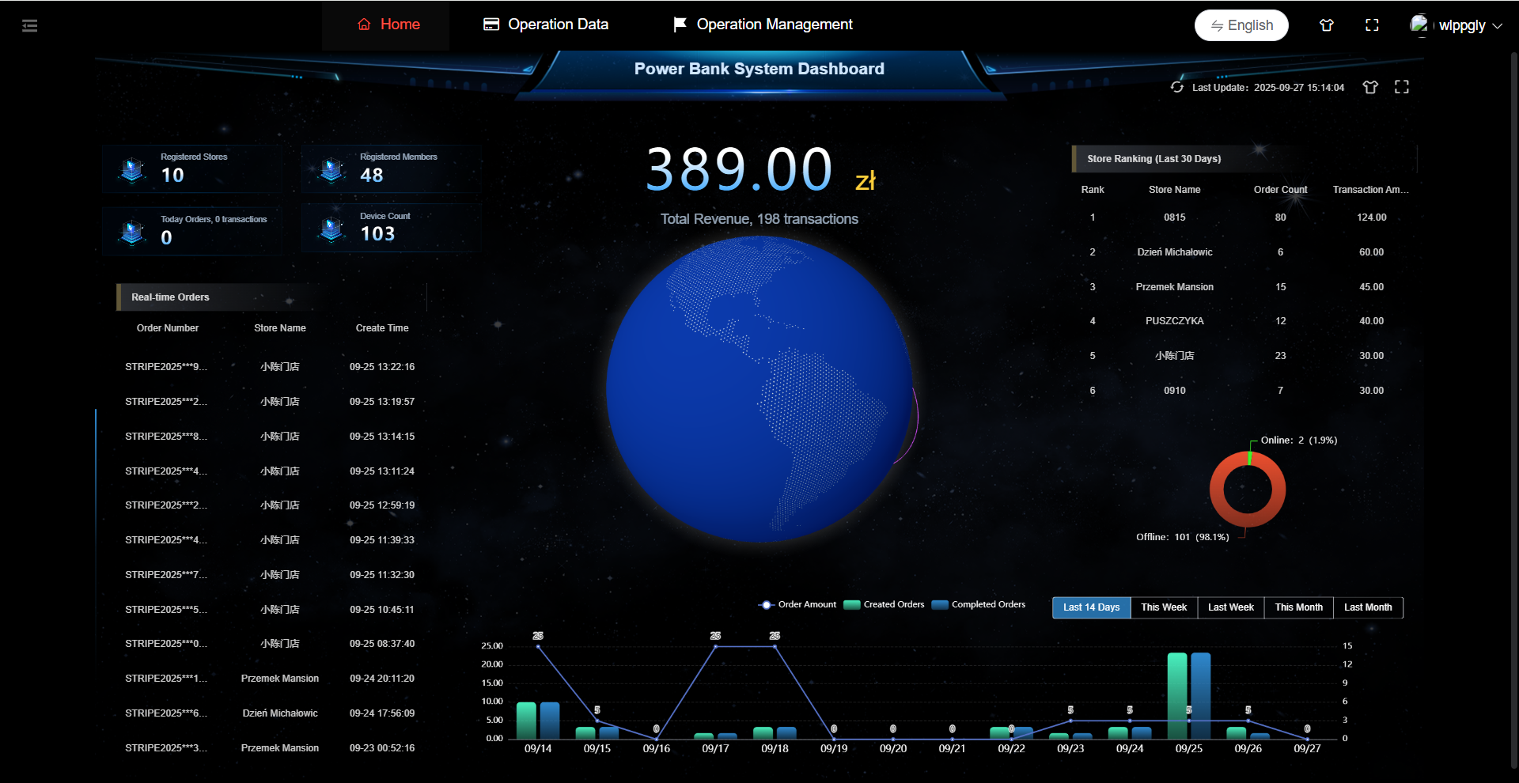Click the device status donut chart
Image resolution: width=1519 pixels, height=783 pixels.
click(1248, 490)
